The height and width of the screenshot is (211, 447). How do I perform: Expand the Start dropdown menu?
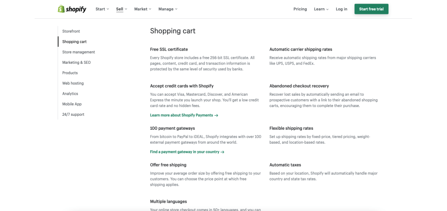(x=102, y=9)
